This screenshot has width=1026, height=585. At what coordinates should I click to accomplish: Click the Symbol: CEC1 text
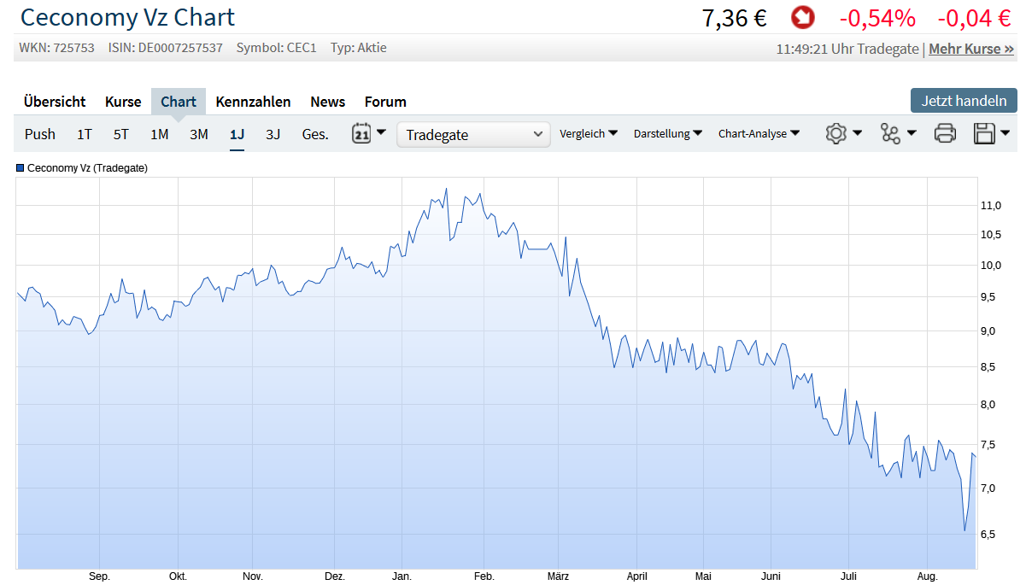coord(276,48)
